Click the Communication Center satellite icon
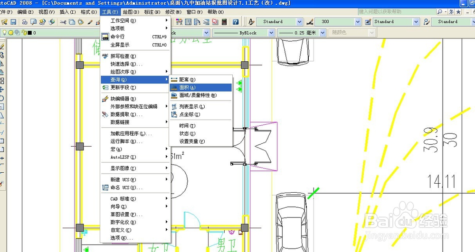Screen dimensions: 475x252 [451, 11]
